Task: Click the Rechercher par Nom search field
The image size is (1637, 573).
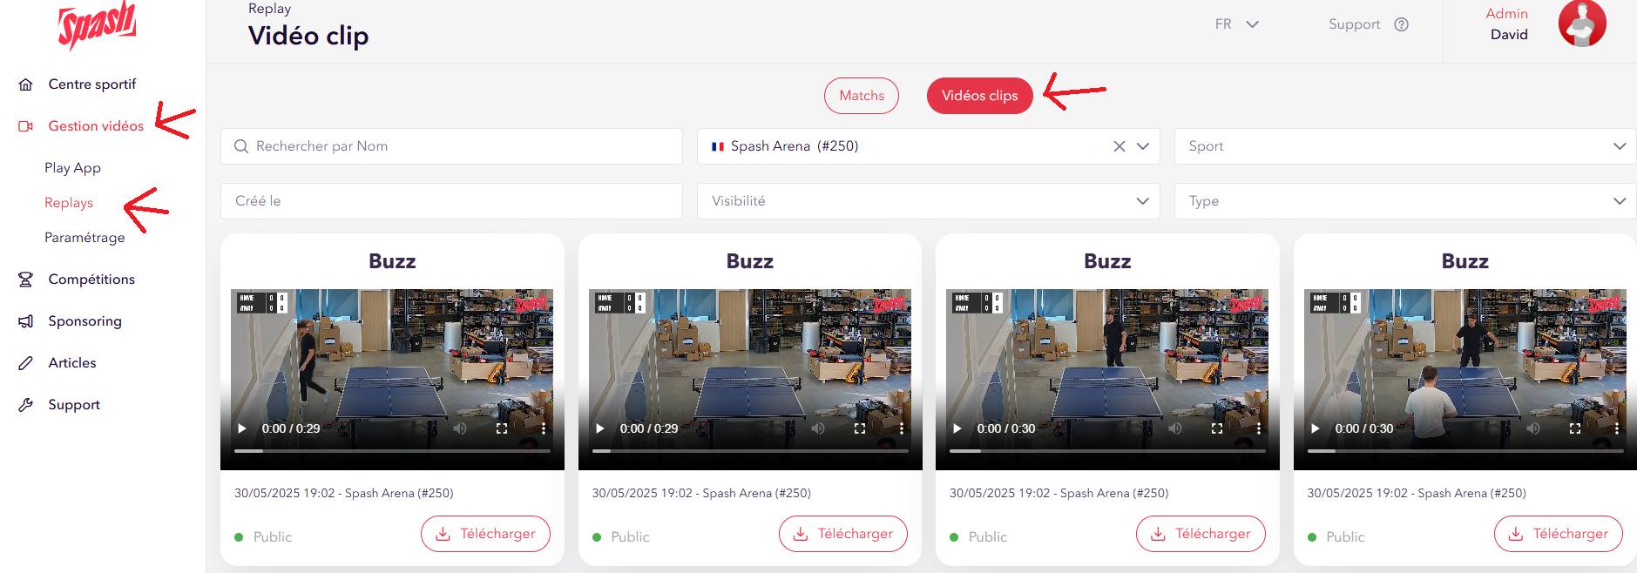Action: [451, 146]
